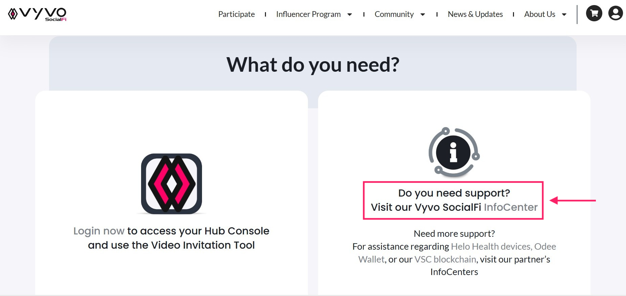
Task: Click the 'Do you need support?' text
Action: 454,193
